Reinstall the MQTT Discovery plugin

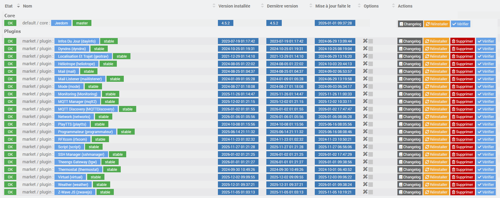(436, 109)
